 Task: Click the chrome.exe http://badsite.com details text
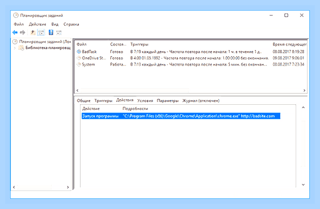199,116
